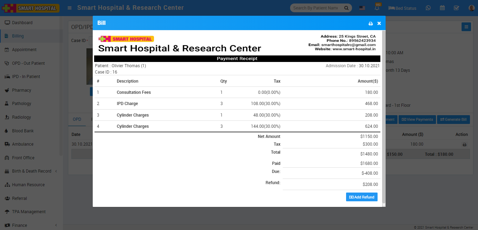478x230 pixels.
Task: Expand Birth & Death Record menu
Action: (x=31, y=171)
